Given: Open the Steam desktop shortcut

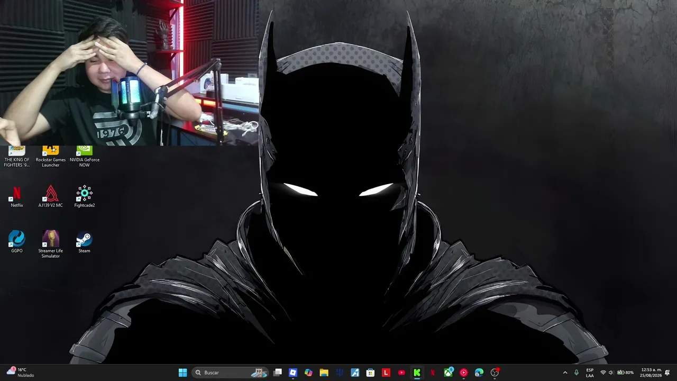Looking at the screenshot, I should click(85, 242).
